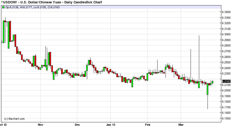Click the green legend square beside Op:6.2126

click(x=3, y=7)
